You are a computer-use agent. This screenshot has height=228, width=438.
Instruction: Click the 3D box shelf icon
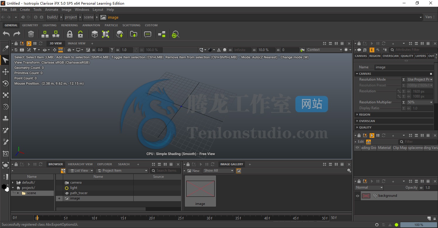click(x=95, y=34)
